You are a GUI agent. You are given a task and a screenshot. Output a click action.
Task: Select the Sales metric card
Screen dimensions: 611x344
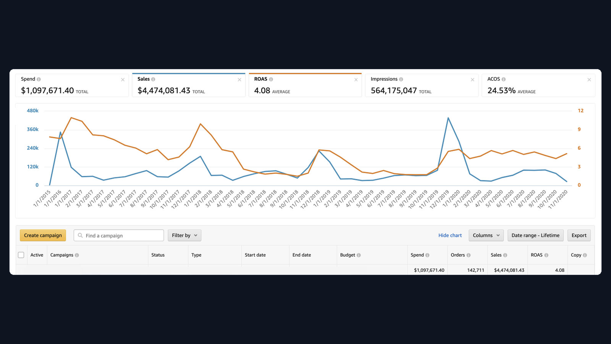(x=189, y=85)
